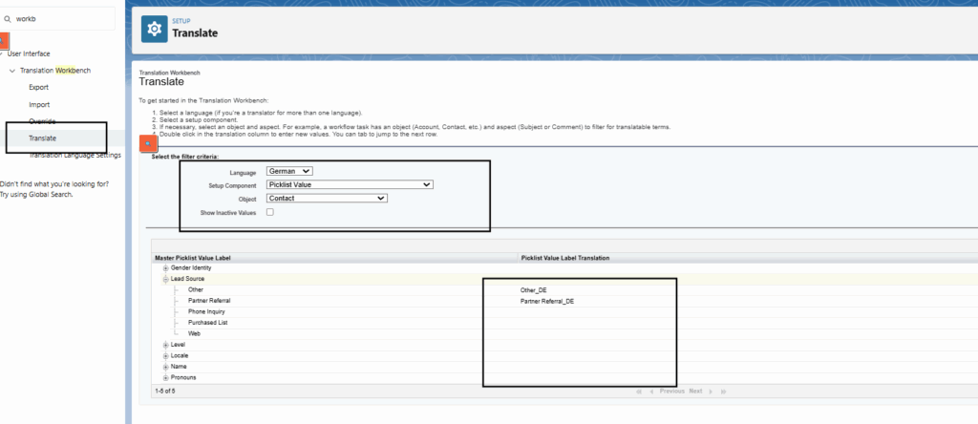This screenshot has height=424, width=978.
Task: Open the Export sidebar item
Action: pyautogui.click(x=38, y=87)
